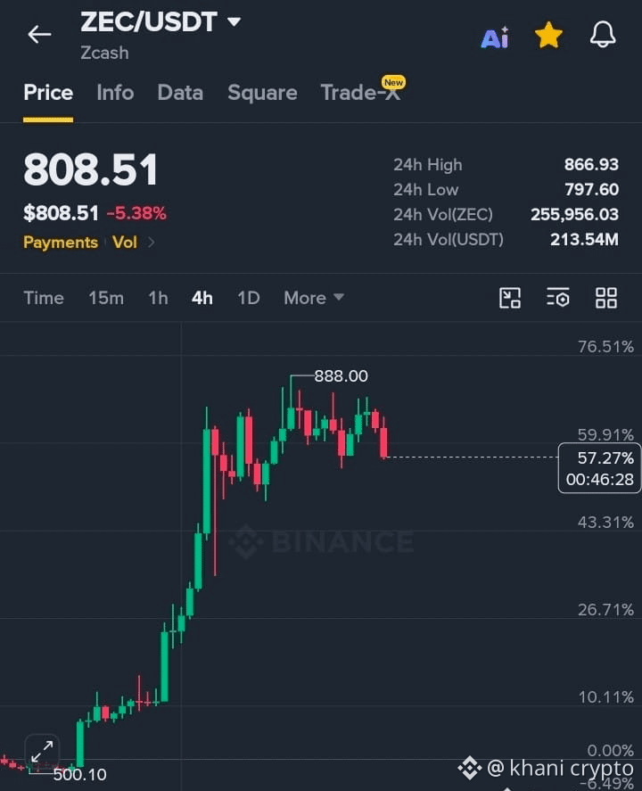Switch to the Data tab
Viewport: 642px width, 791px height.
(x=180, y=93)
